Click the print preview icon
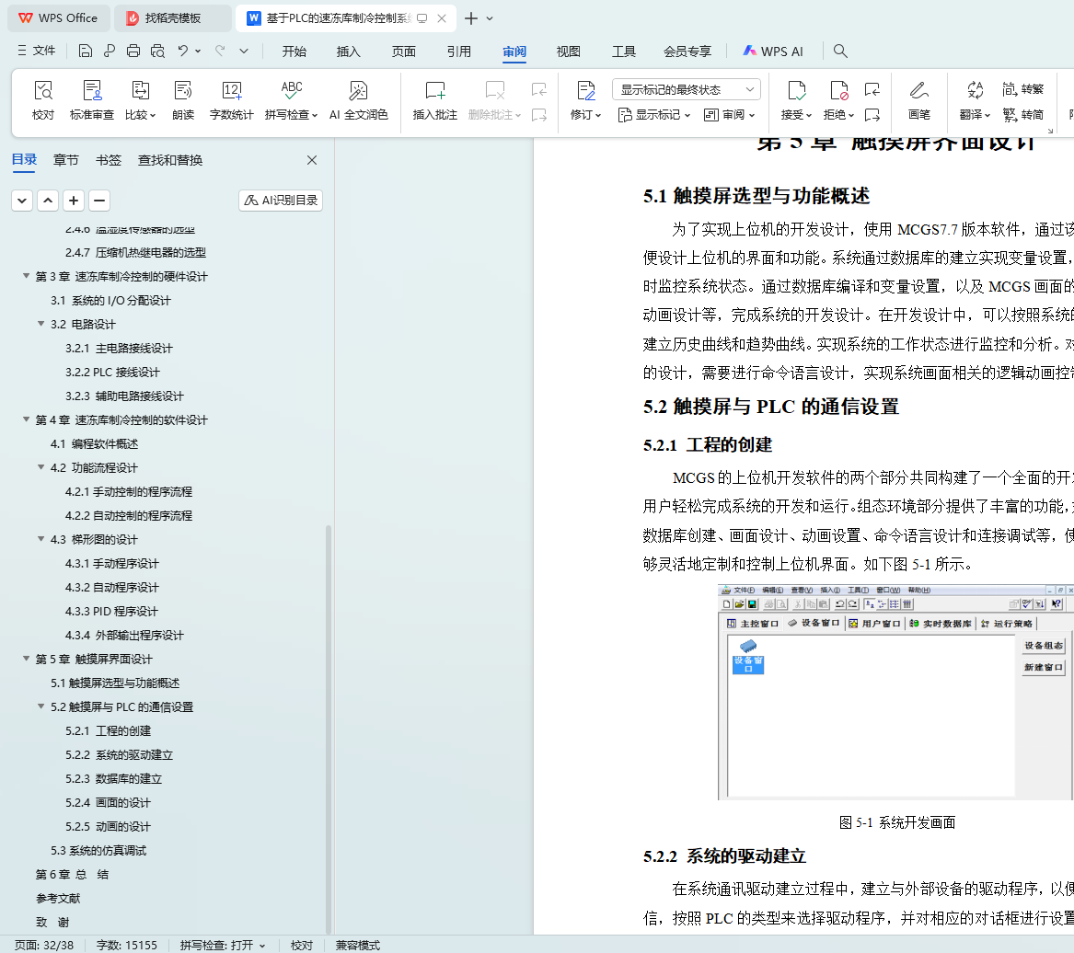The width and height of the screenshot is (1074, 953). click(x=157, y=51)
